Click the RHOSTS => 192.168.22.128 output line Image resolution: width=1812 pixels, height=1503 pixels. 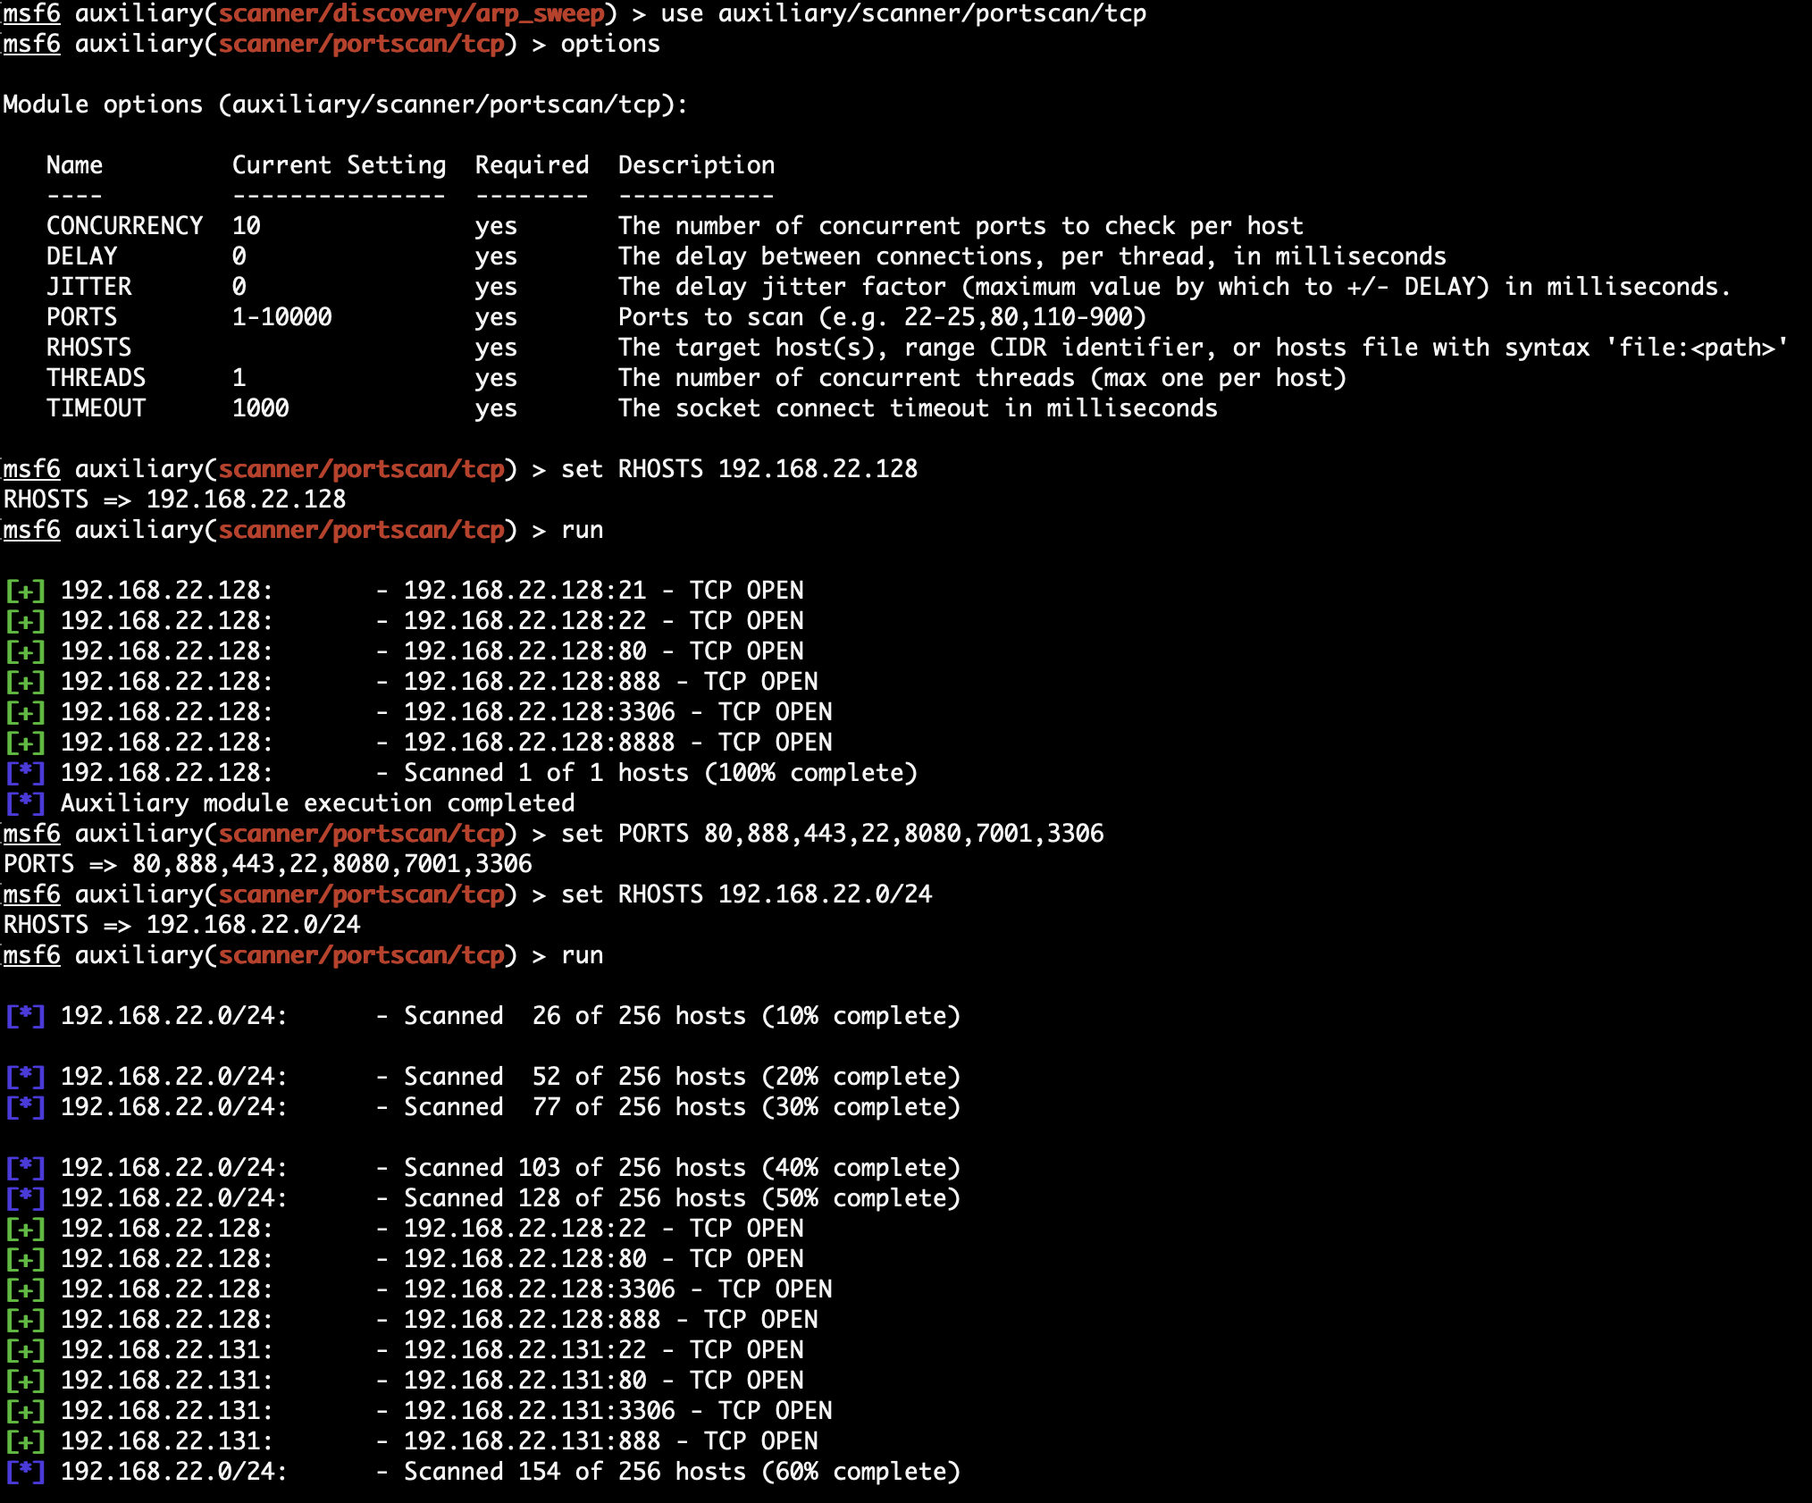coord(175,500)
